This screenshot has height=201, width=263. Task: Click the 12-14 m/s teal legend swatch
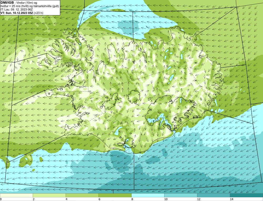214,195
